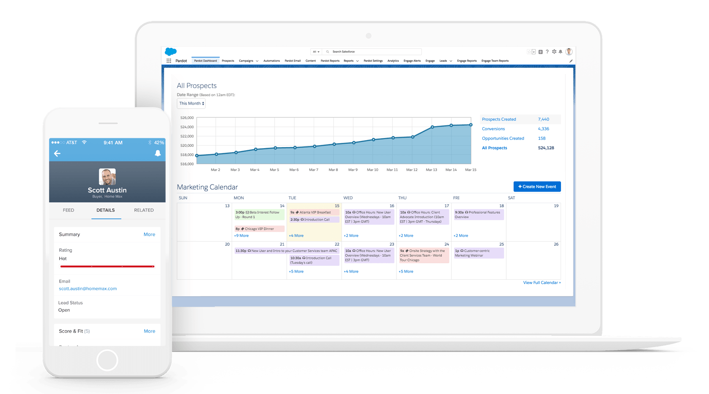Click the Mar 15 data point on chart
Viewport: 709px width, 394px height.
point(471,125)
